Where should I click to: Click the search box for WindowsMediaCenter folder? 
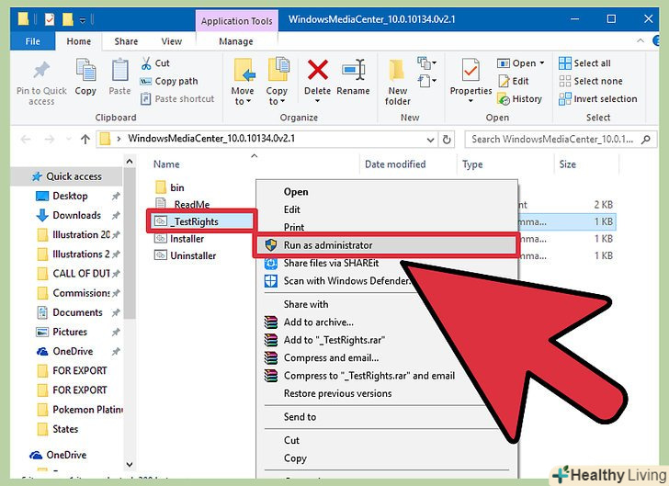[561, 139]
